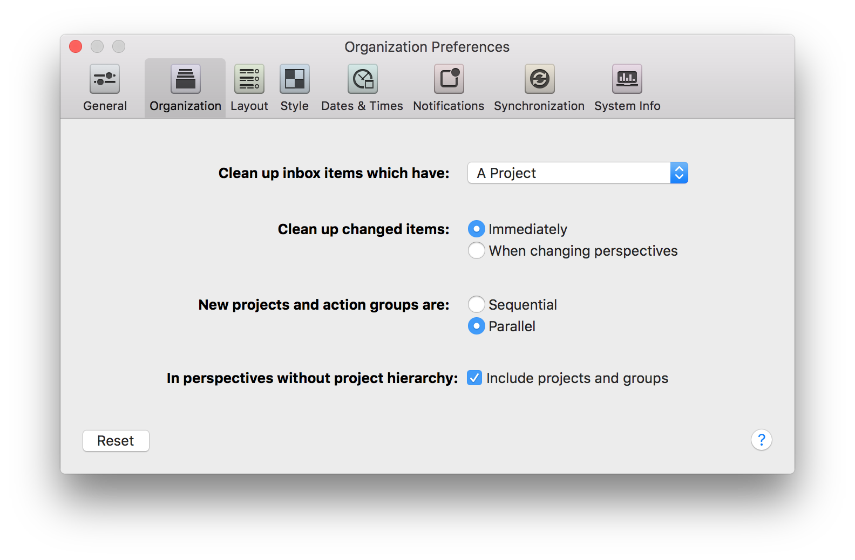Image resolution: width=855 pixels, height=560 pixels.
Task: Click the blue dropdown arrows for inbox cleanup
Action: tap(679, 173)
